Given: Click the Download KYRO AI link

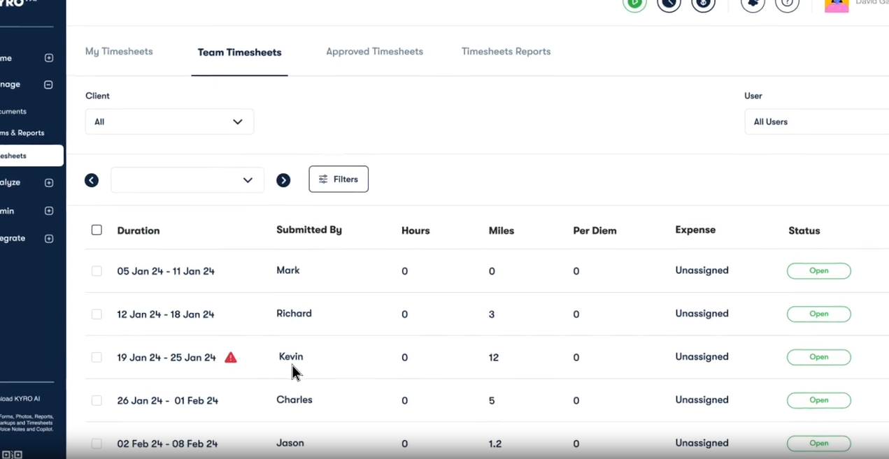Looking at the screenshot, I should tap(20, 399).
